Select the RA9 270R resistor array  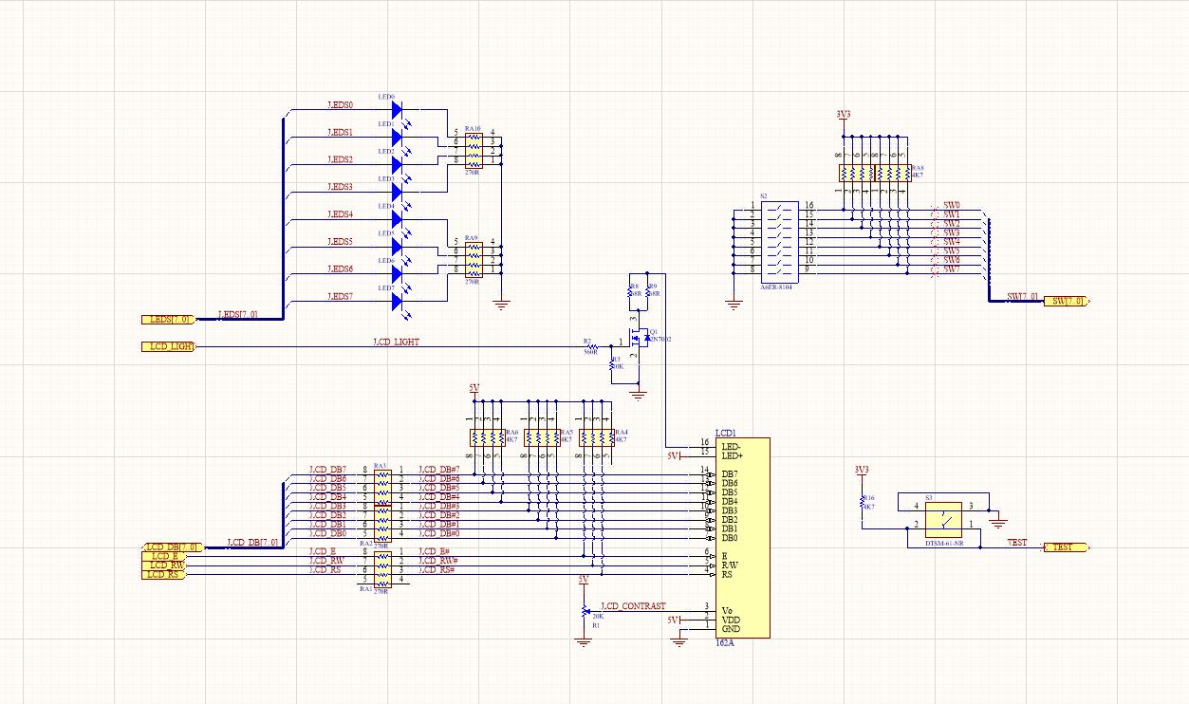pyautogui.click(x=472, y=256)
